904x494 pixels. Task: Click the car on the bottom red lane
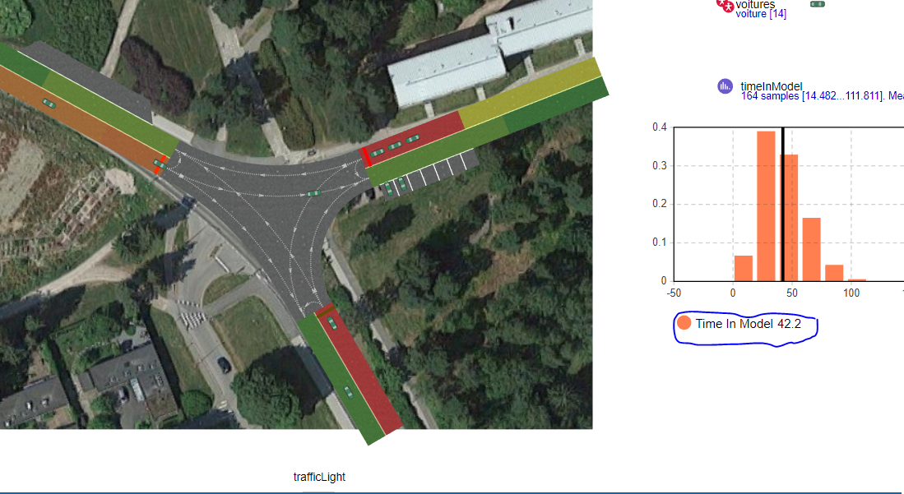point(332,323)
